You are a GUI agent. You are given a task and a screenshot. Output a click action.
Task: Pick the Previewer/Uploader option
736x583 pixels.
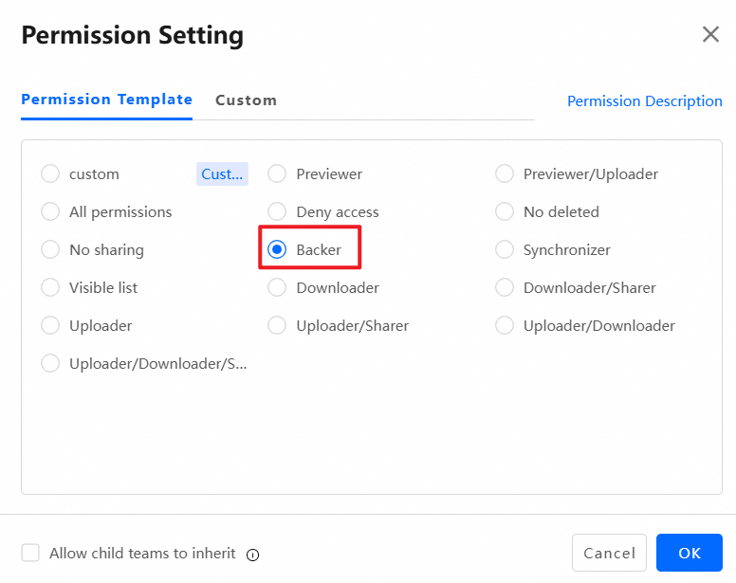coord(505,173)
